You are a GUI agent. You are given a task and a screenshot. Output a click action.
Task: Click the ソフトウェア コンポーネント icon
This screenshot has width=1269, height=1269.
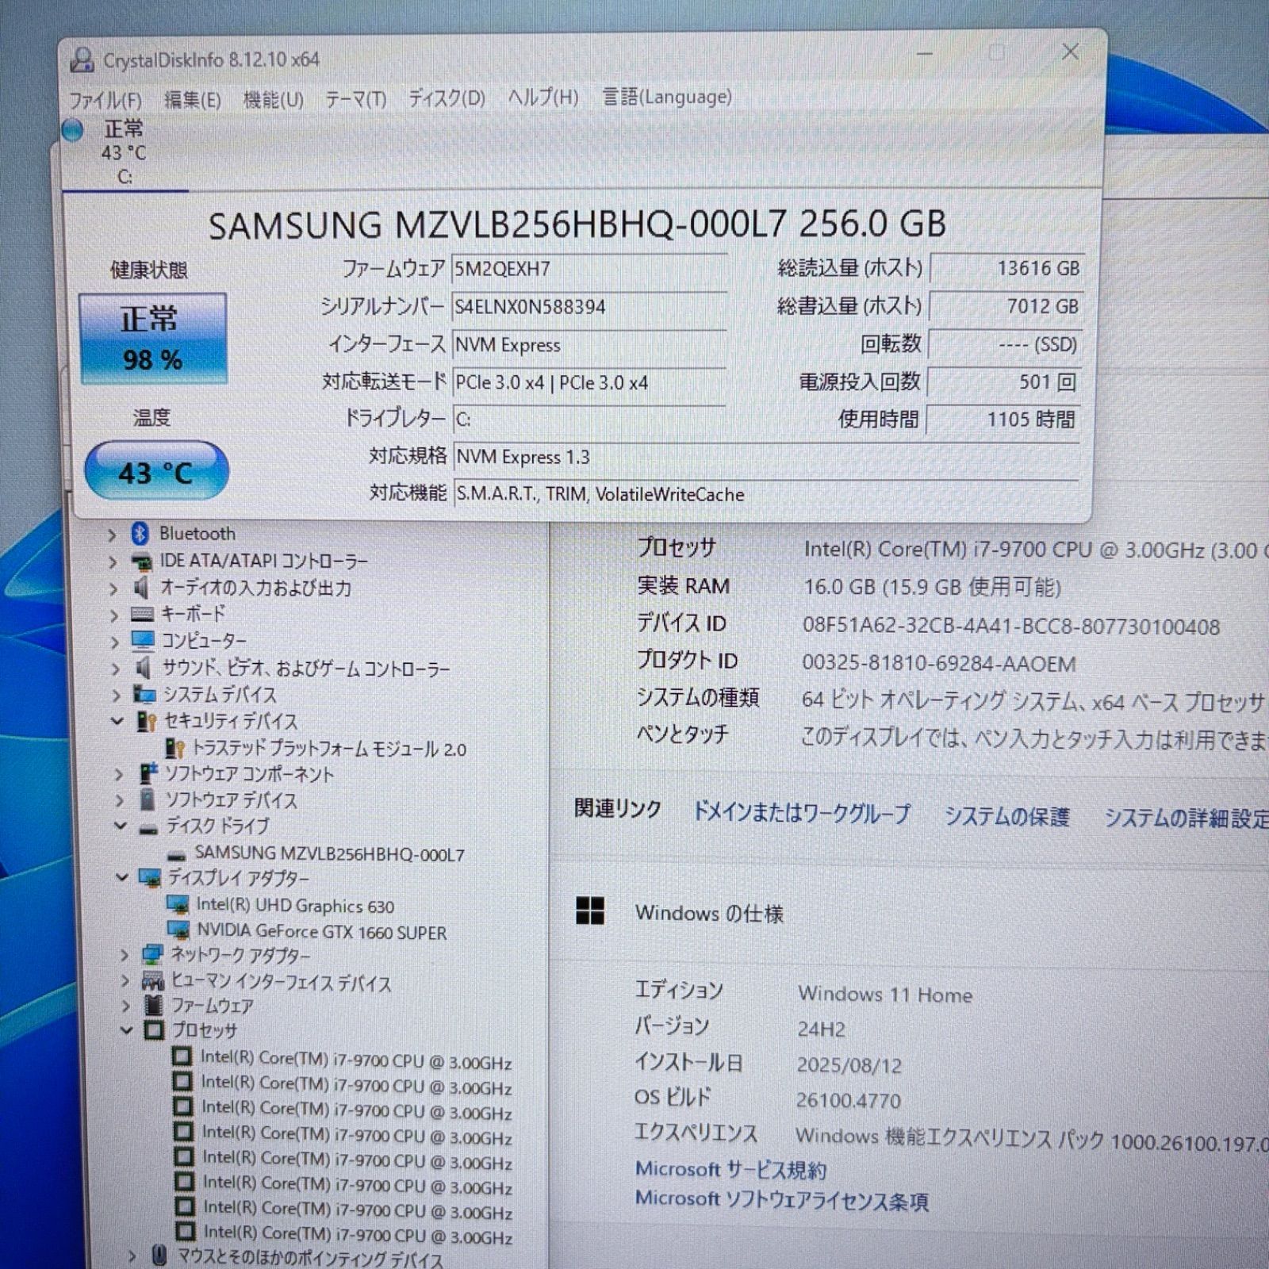148,773
